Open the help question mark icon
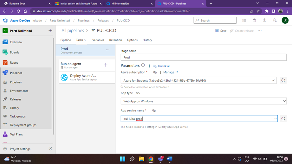292x164 pixels. click(x=264, y=20)
